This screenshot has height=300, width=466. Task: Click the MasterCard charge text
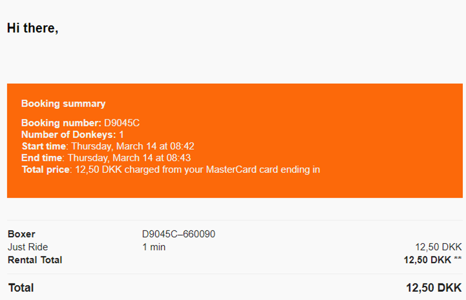pos(223,170)
